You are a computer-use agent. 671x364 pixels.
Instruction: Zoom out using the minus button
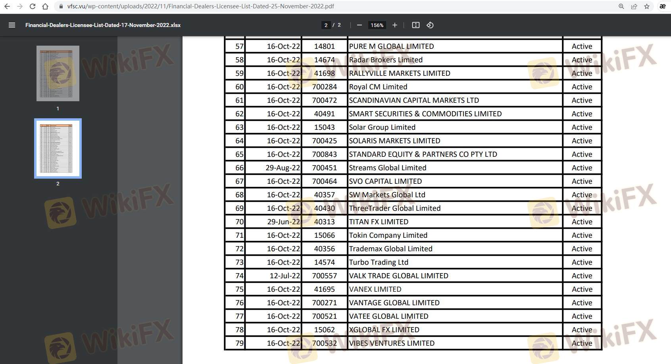359,25
